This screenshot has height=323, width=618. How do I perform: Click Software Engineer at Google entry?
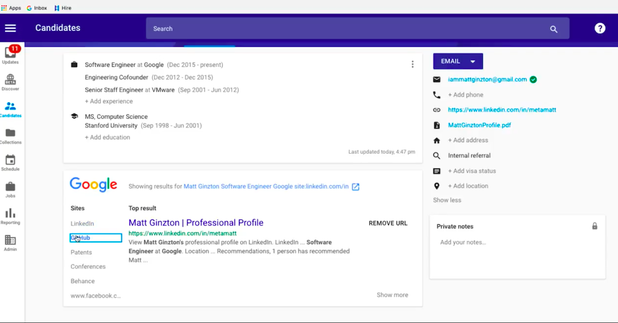(154, 65)
